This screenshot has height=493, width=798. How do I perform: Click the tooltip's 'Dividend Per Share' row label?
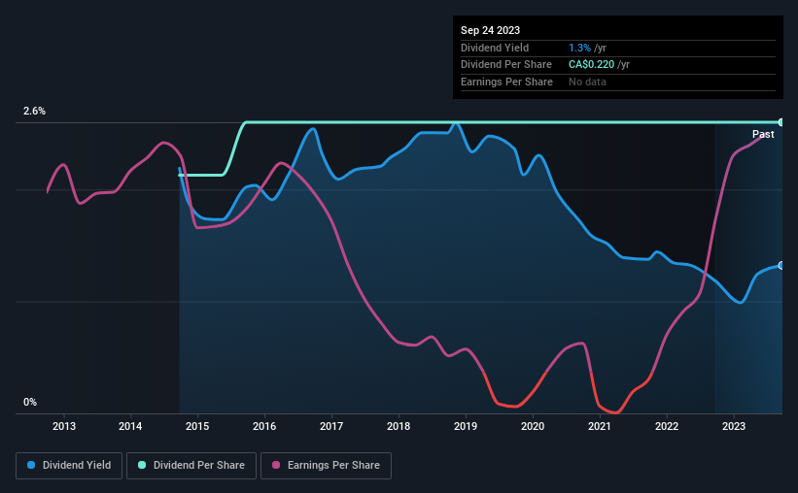(506, 65)
